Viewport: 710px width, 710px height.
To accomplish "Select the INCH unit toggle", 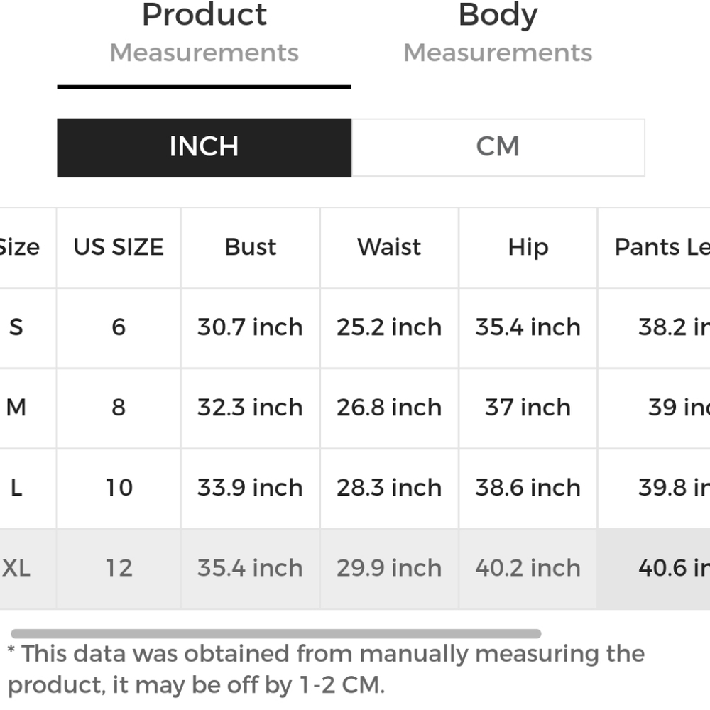I will [x=204, y=147].
